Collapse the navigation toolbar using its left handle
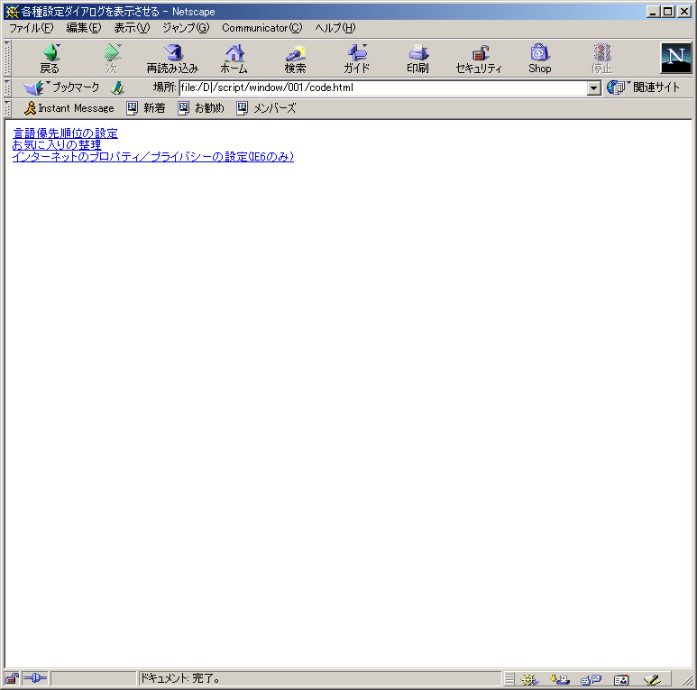 pos(8,59)
